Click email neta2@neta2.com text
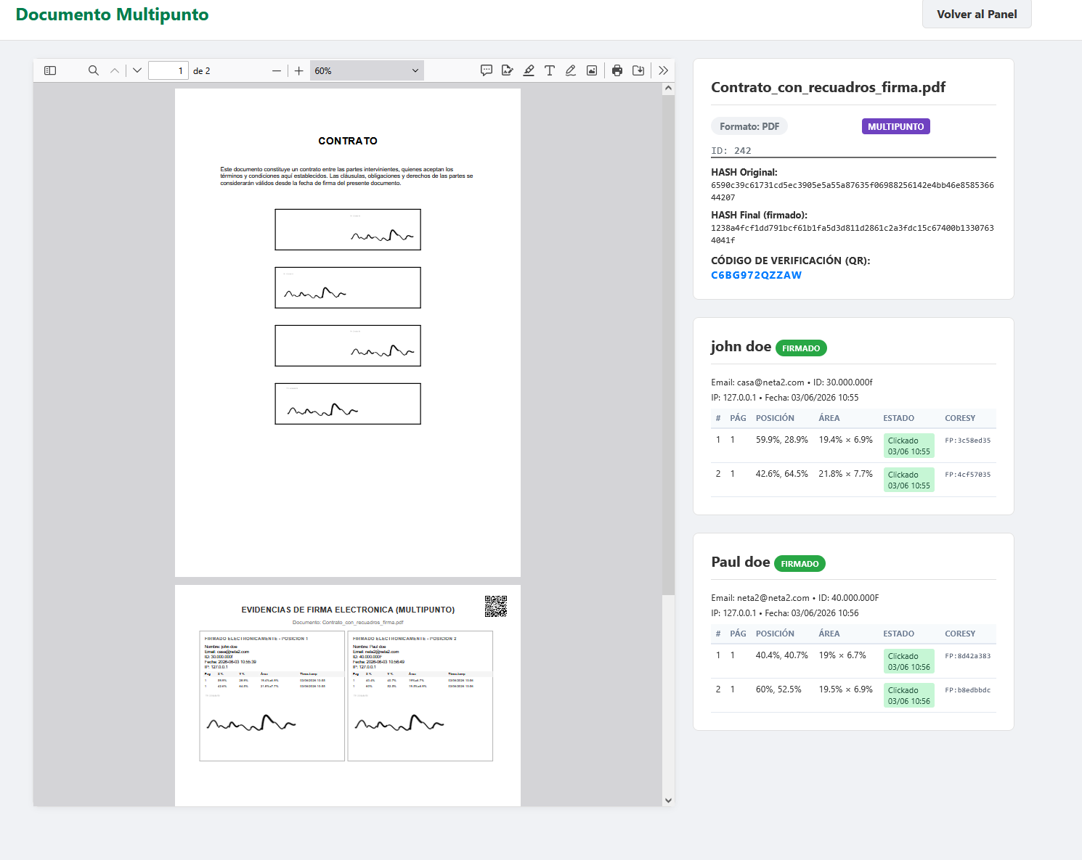 [773, 598]
